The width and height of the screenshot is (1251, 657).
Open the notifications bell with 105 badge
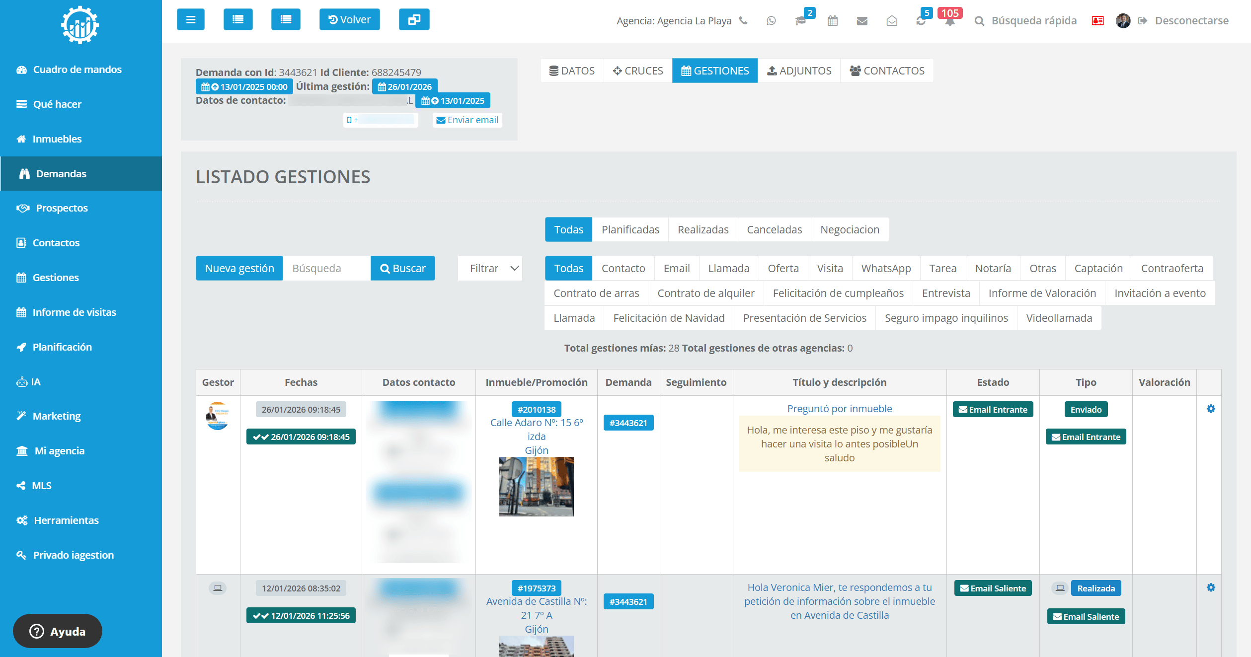pyautogui.click(x=949, y=21)
